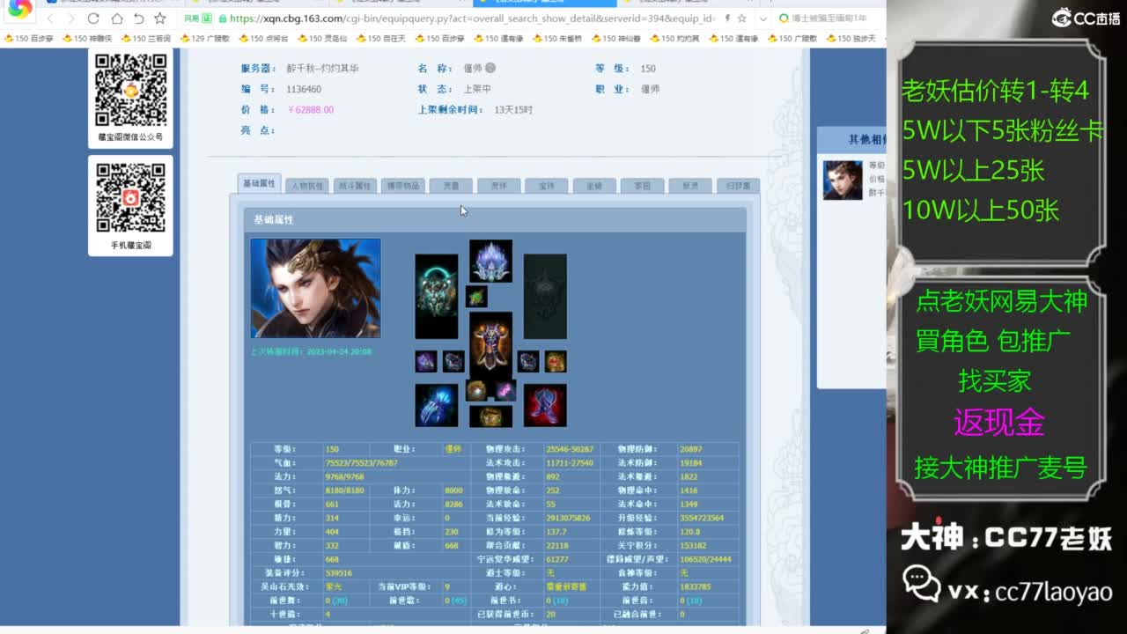
Task: Click the tall teal weapon equipment icon
Action: tap(437, 297)
